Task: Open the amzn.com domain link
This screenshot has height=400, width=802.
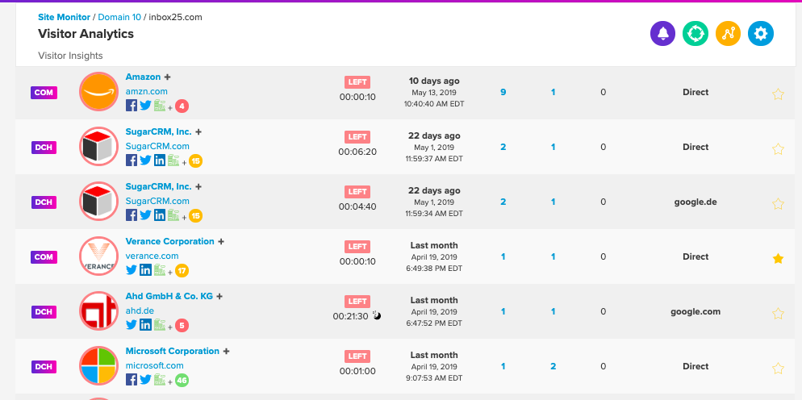Action: tap(146, 91)
